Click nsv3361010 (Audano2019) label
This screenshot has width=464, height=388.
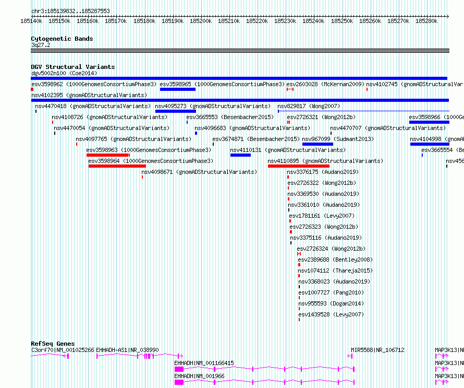pos(324,205)
